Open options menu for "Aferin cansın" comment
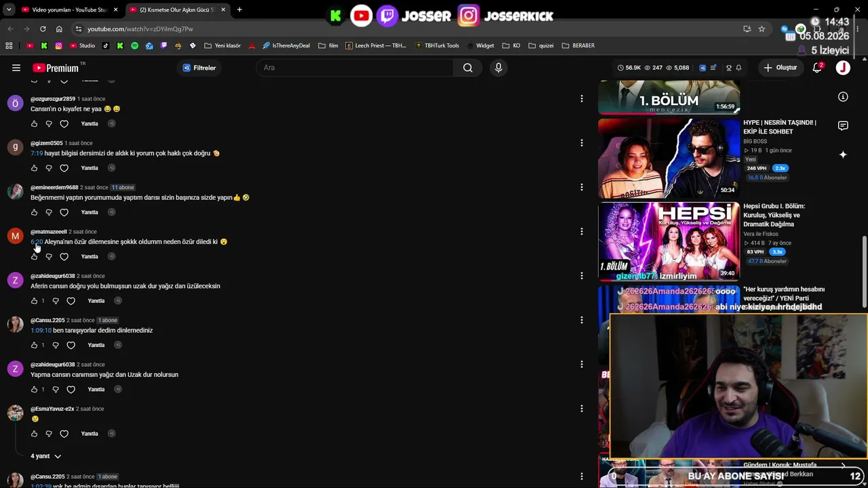868x488 pixels. [581, 275]
